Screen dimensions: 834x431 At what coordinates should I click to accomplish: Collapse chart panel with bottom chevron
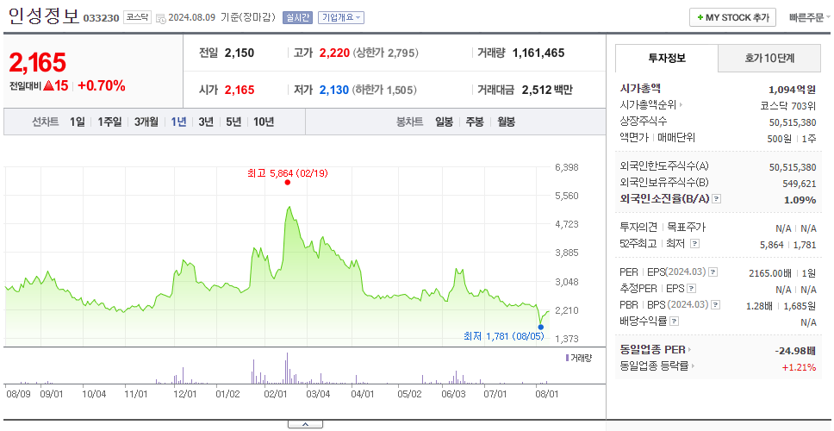[305, 424]
